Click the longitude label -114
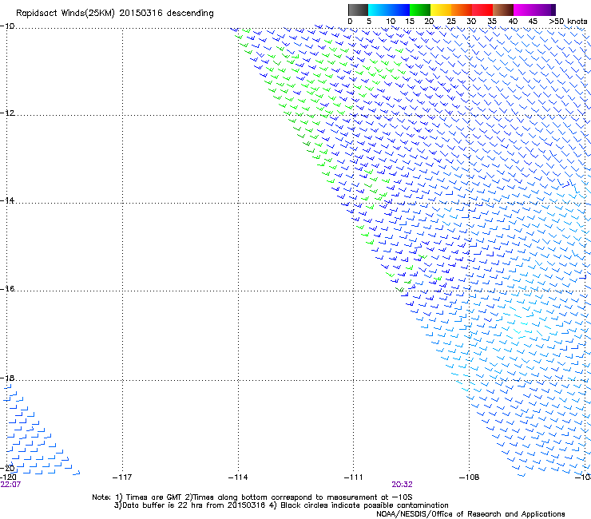This screenshot has height=519, width=591. tap(238, 477)
